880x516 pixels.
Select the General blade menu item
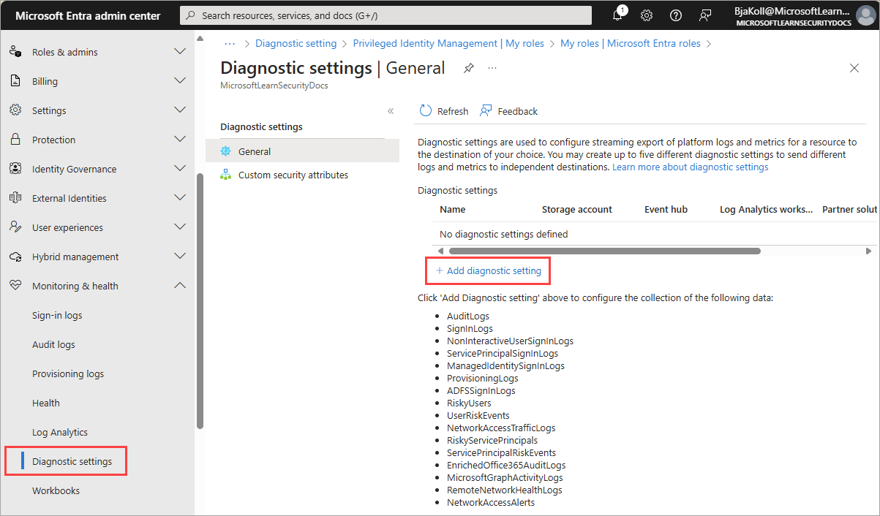pos(302,151)
